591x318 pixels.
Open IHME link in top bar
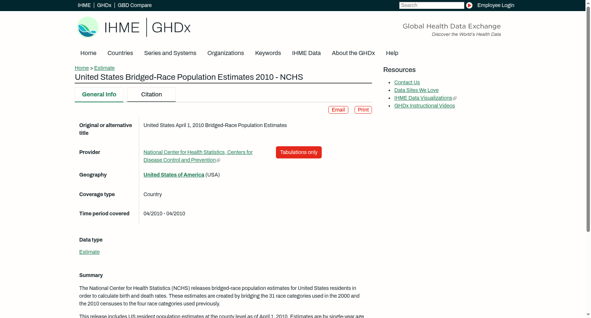point(84,5)
